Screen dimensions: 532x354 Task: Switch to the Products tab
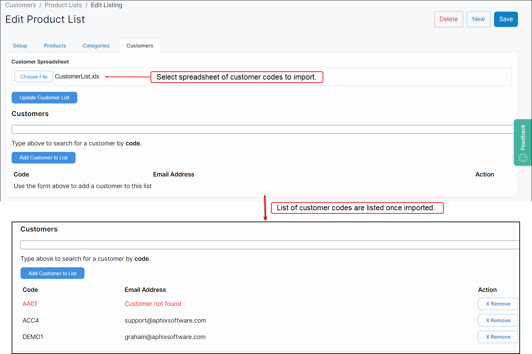point(55,46)
